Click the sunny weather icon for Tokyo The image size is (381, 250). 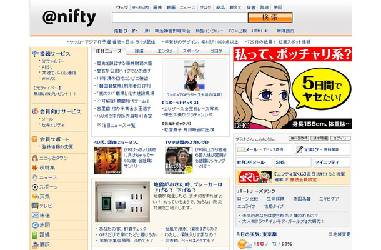[244, 244]
